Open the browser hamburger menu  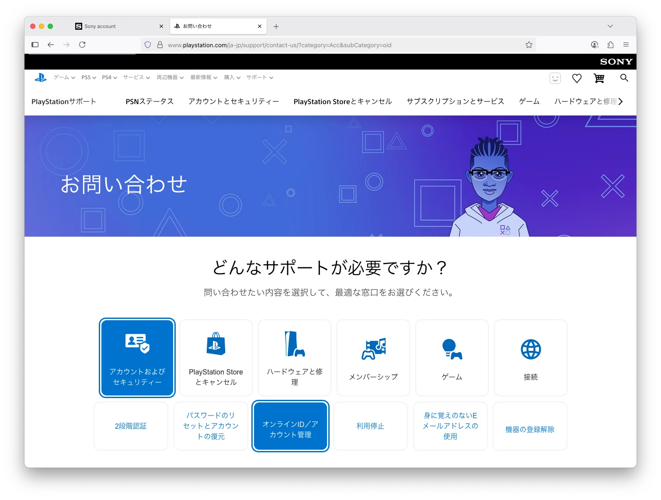point(626,45)
